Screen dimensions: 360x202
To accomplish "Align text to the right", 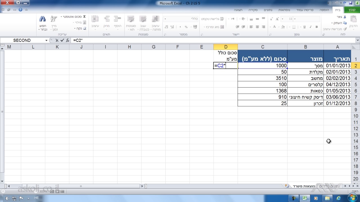I will (x=264, y=27).
